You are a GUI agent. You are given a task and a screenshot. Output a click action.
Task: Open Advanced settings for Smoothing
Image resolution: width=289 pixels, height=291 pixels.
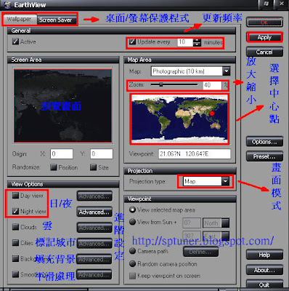point(94,275)
